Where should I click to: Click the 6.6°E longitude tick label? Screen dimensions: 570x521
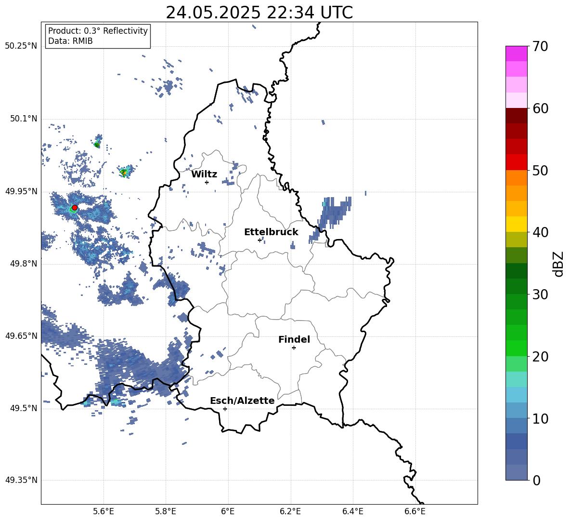click(x=415, y=511)
